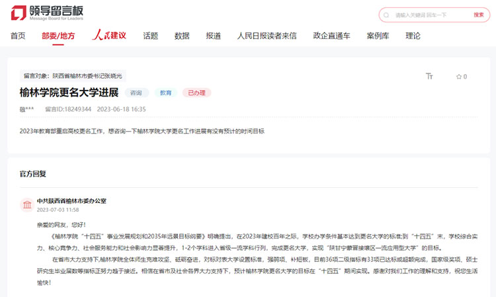Click the 中共陕西省榆林市委办公室 name

pos(71,201)
